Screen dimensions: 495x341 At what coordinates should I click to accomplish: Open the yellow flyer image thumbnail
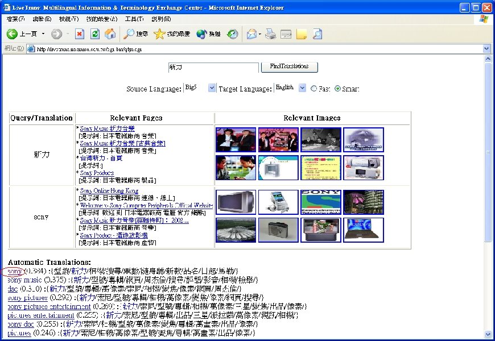pyautogui.click(x=321, y=168)
